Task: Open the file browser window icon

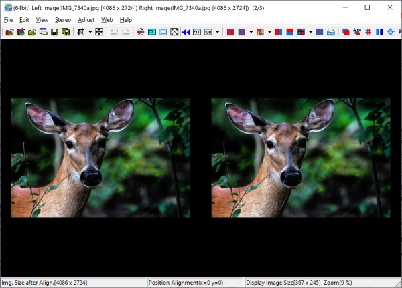Action: coord(44,32)
